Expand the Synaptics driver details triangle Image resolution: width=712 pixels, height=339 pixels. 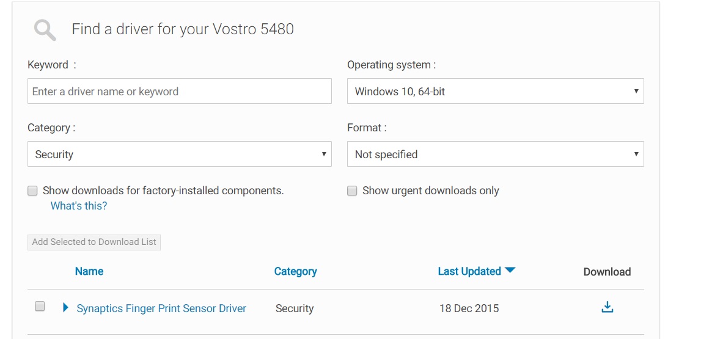(x=66, y=308)
